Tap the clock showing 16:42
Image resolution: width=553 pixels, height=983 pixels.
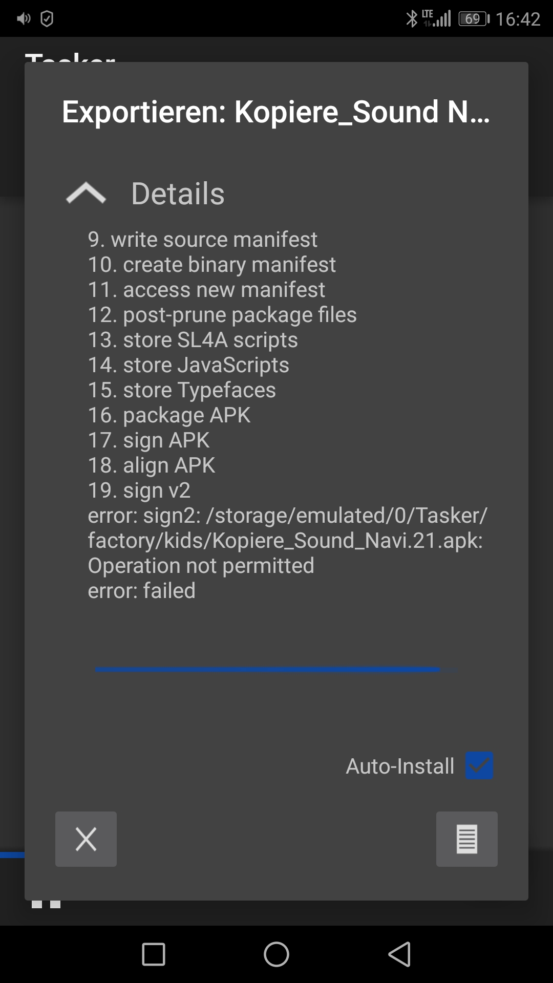pyautogui.click(x=518, y=19)
